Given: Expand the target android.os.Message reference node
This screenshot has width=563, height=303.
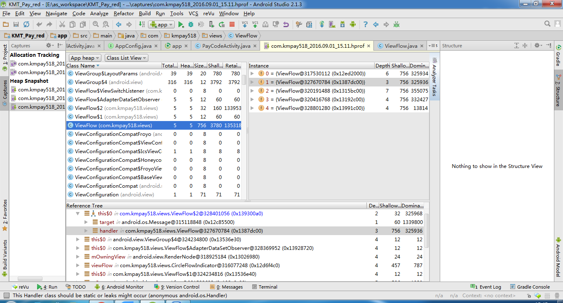Looking at the screenshot, I should click(x=86, y=222).
